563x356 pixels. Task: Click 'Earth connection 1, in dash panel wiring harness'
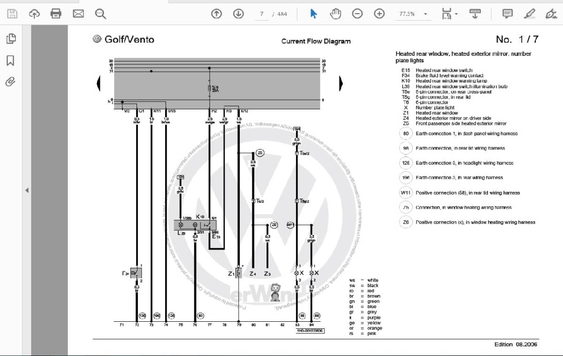click(467, 134)
